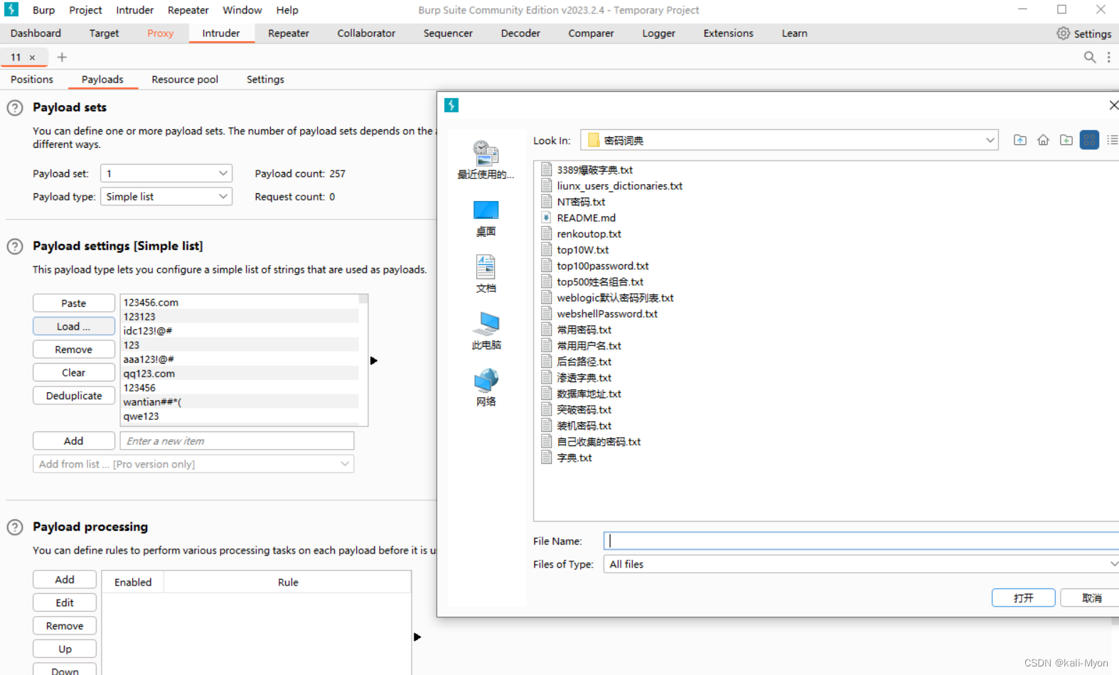Image resolution: width=1119 pixels, height=675 pixels.
Task: Open the Burp menu
Action: (x=43, y=10)
